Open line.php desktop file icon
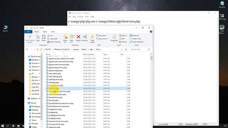The image size is (228, 128). pos(222,4)
